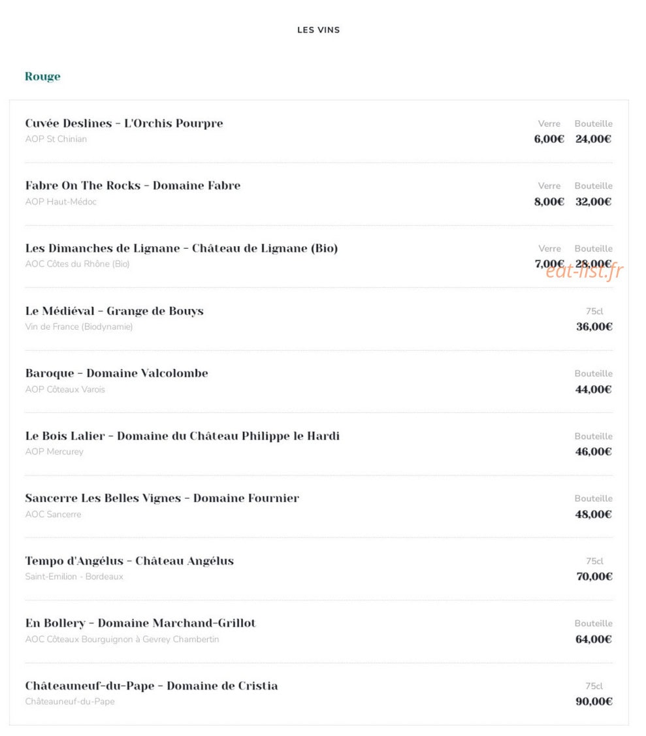646x736 pixels.
Task: Click the AOP St Chinian appellation text
Action: click(56, 139)
